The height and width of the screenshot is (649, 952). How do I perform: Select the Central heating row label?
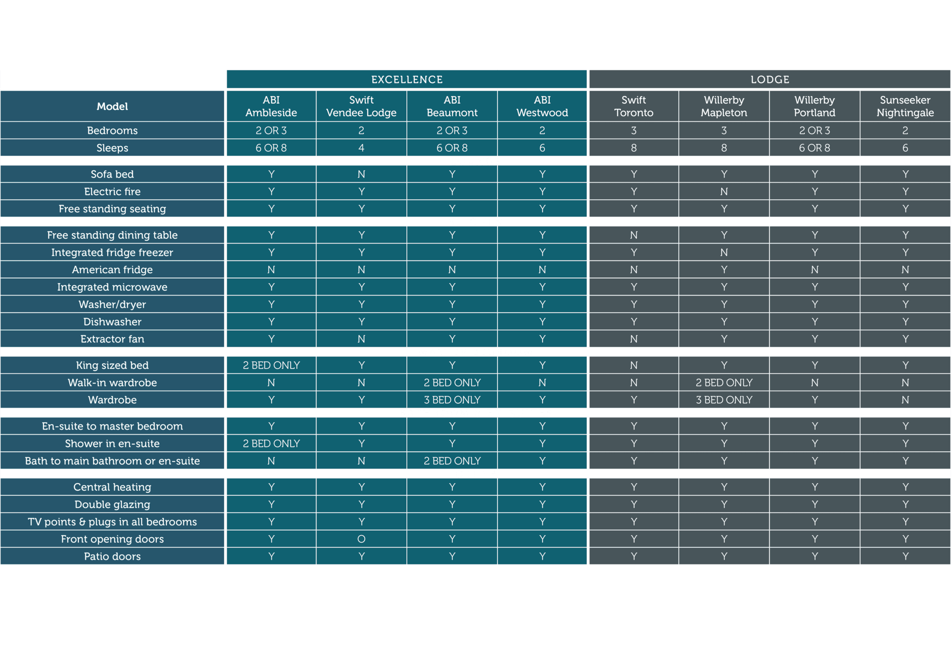tap(112, 487)
